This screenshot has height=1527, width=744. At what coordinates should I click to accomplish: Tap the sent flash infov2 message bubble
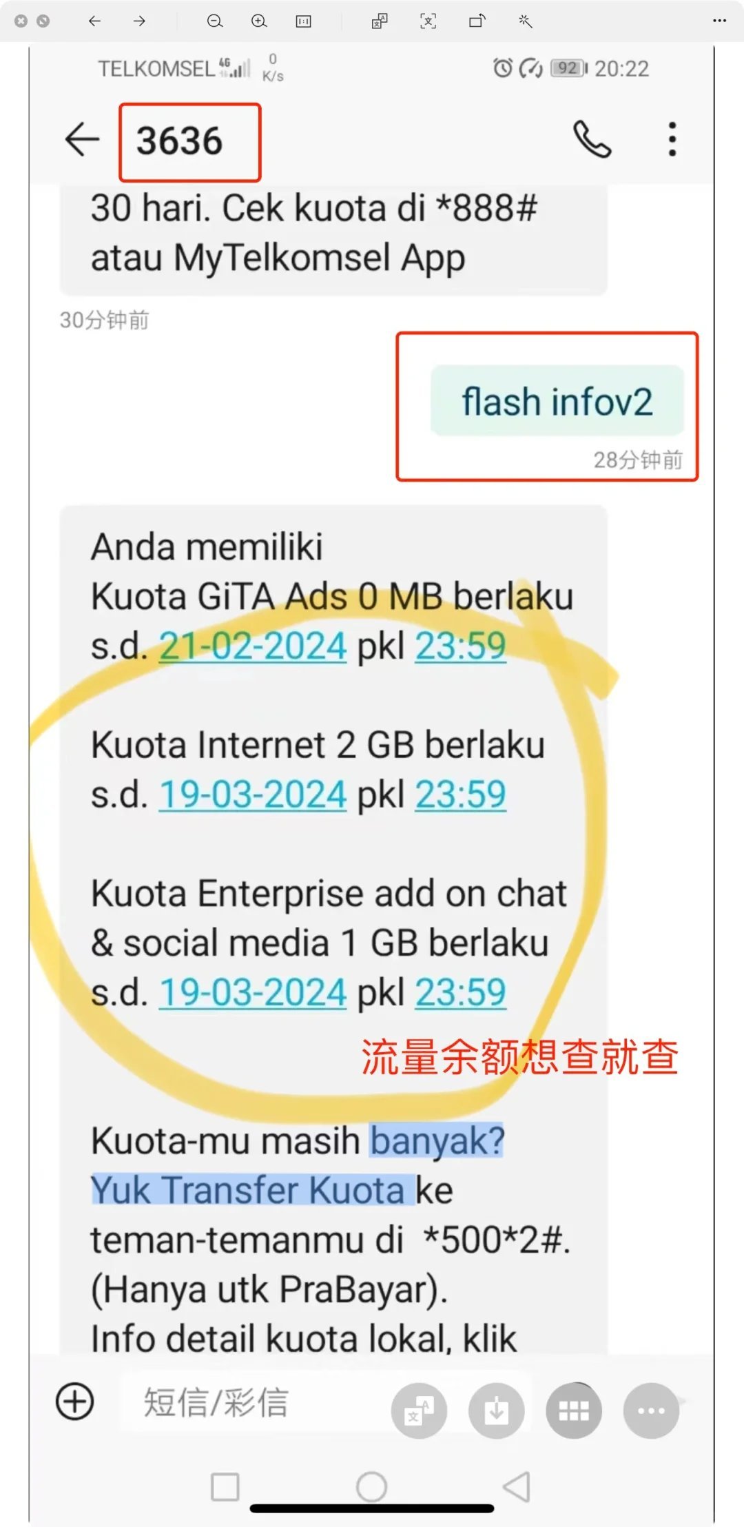(557, 401)
